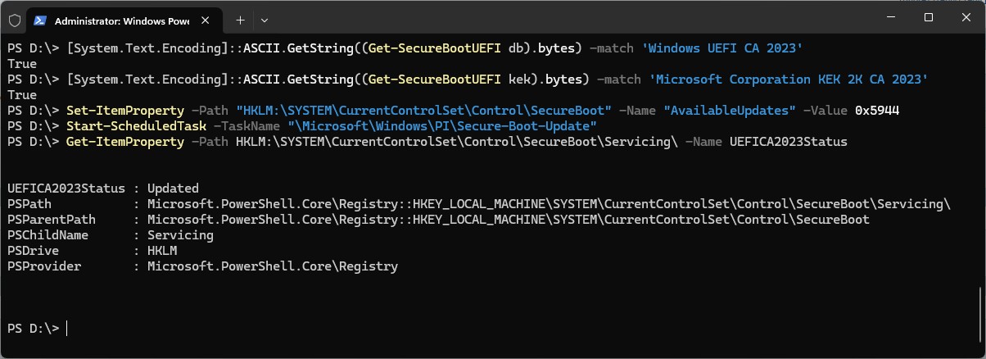This screenshot has height=359, width=986.
Task: Maximize the terminal window
Action: tap(929, 17)
